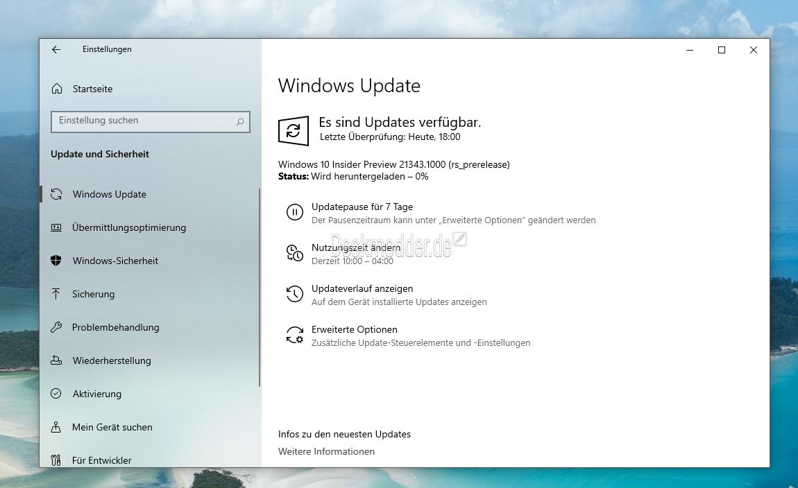The height and width of the screenshot is (488, 798).
Task: Click the Windows-Sicherheit shield icon
Action: click(x=56, y=261)
